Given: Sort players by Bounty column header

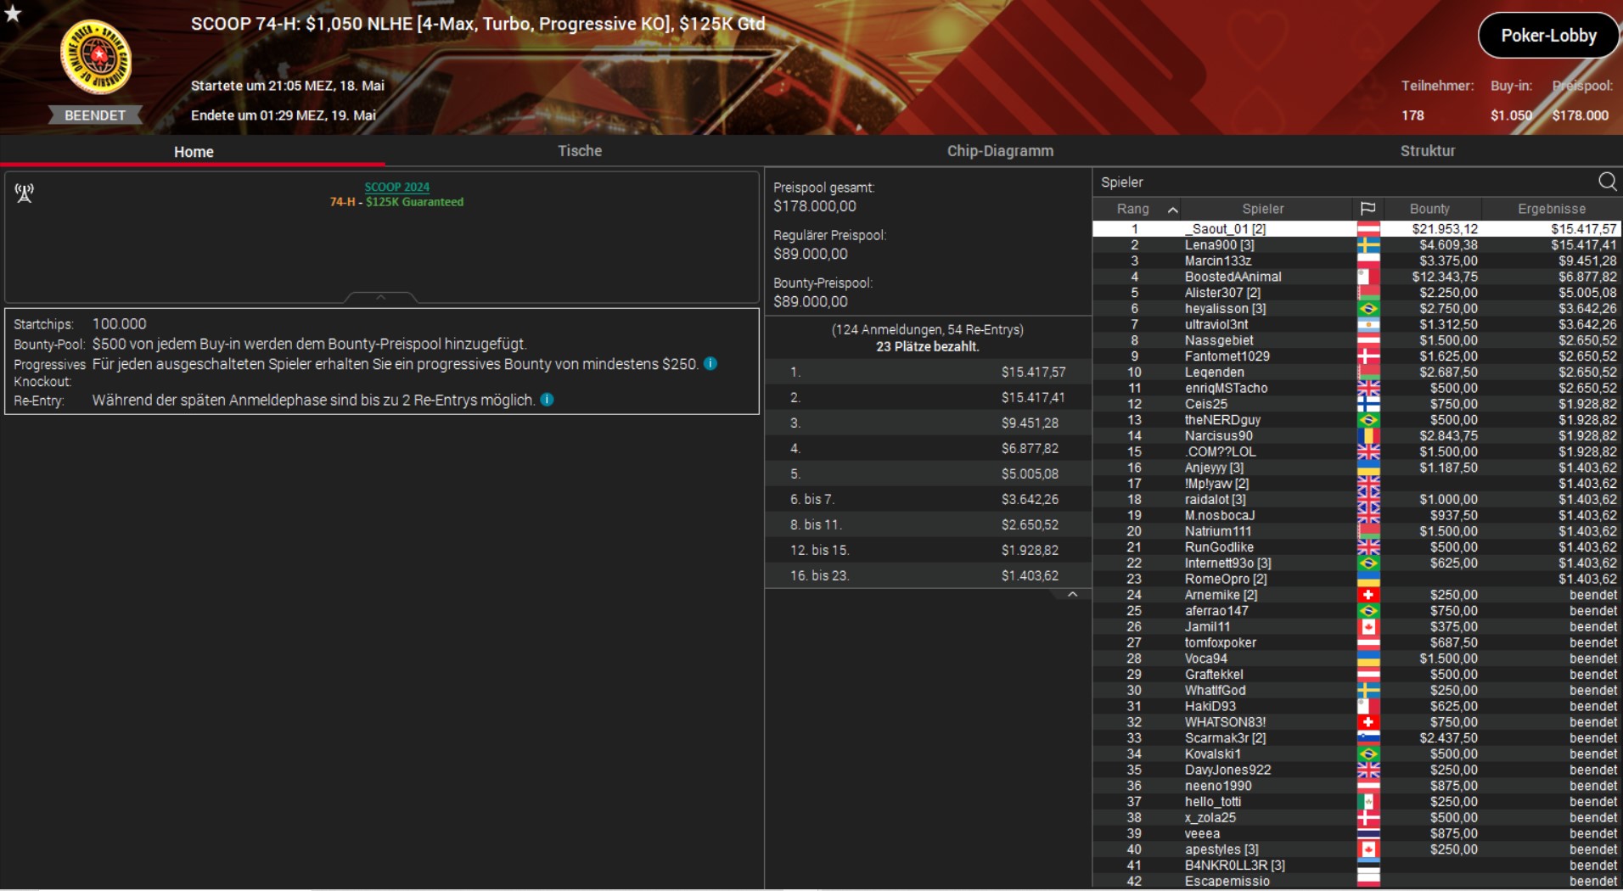Looking at the screenshot, I should click(1429, 209).
